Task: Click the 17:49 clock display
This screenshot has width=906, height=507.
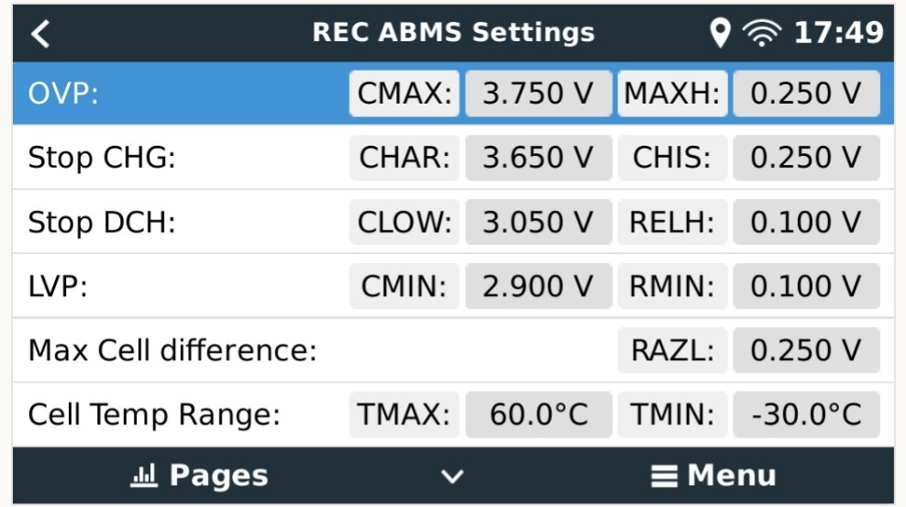Action: click(x=838, y=33)
